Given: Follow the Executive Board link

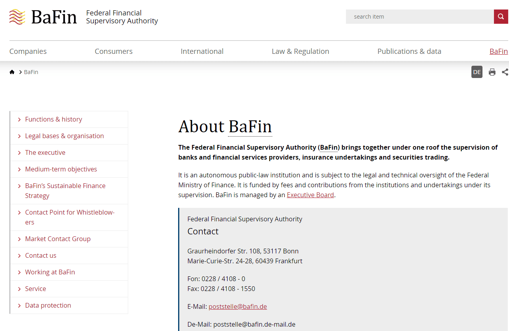Looking at the screenshot, I should click(310, 195).
